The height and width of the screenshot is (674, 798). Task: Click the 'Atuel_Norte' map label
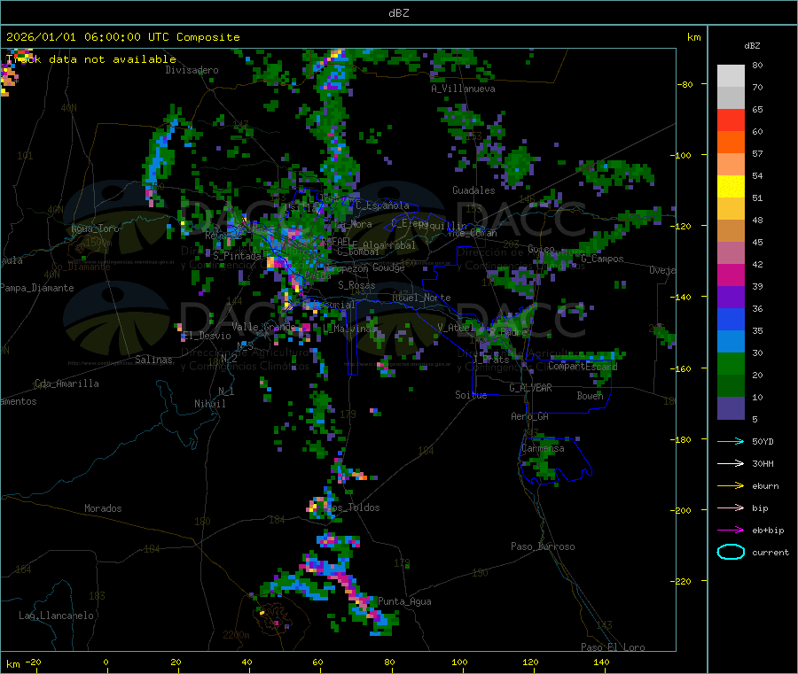pos(421,298)
